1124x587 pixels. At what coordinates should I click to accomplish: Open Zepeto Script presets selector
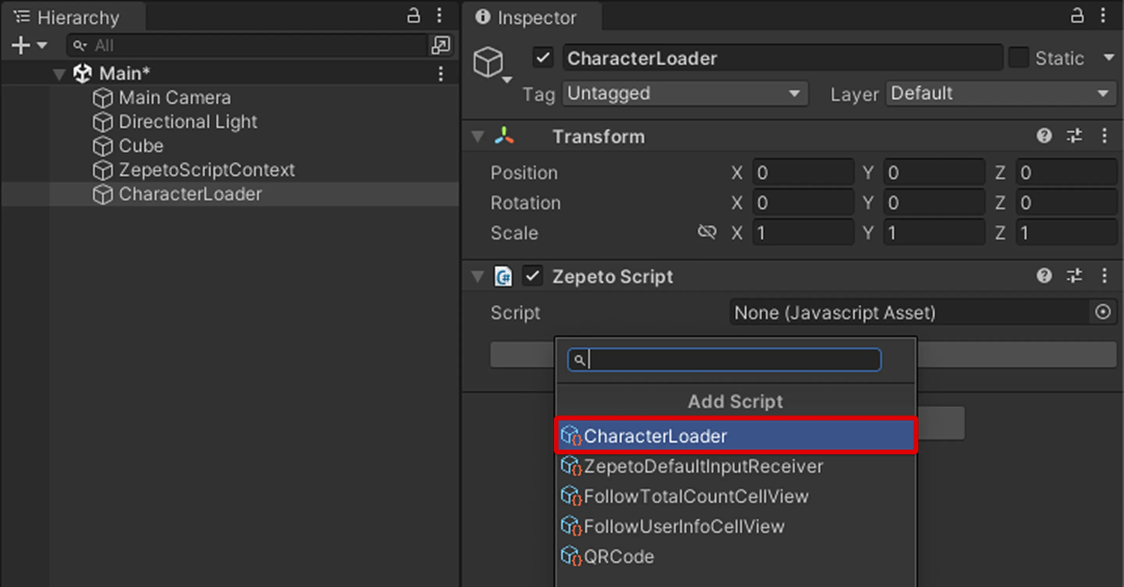pos(1074,276)
